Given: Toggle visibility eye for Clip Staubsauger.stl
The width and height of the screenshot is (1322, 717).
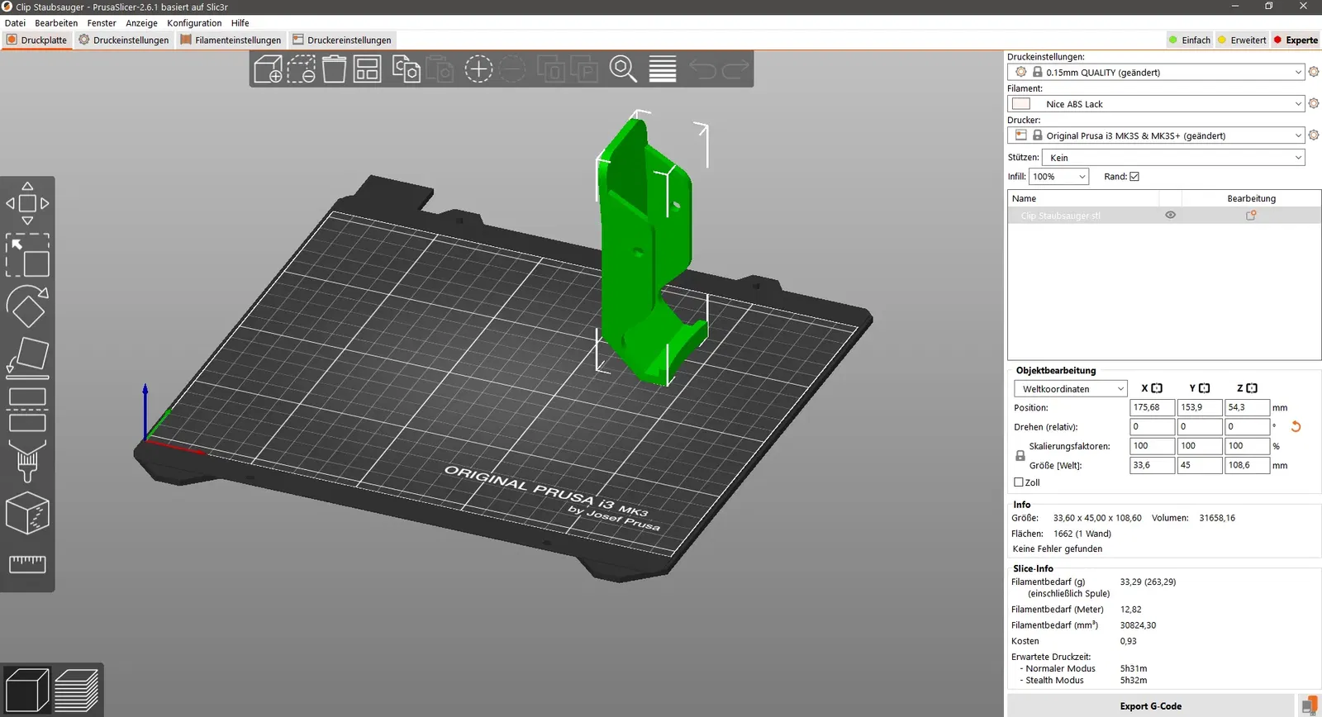Looking at the screenshot, I should point(1170,215).
